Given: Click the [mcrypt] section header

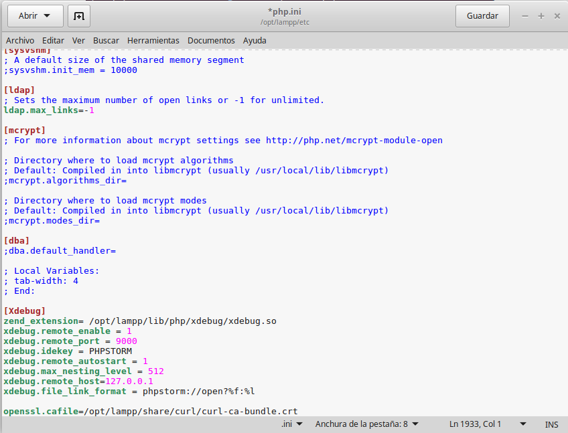Looking at the screenshot, I should point(25,131).
